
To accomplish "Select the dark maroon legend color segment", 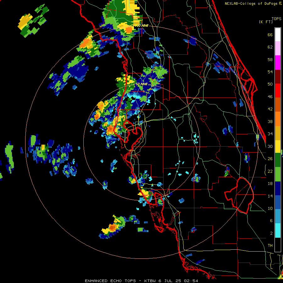I will 278,76.
